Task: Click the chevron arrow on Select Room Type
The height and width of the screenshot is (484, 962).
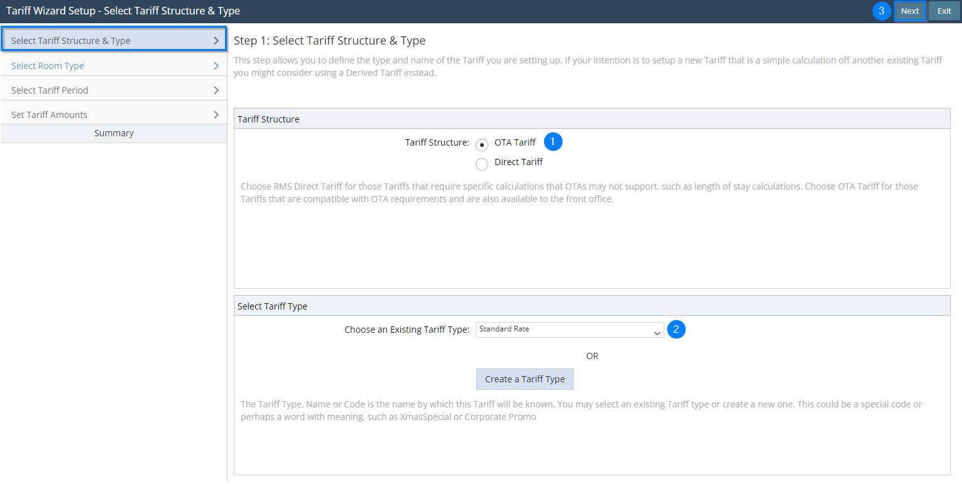Action: coord(216,66)
